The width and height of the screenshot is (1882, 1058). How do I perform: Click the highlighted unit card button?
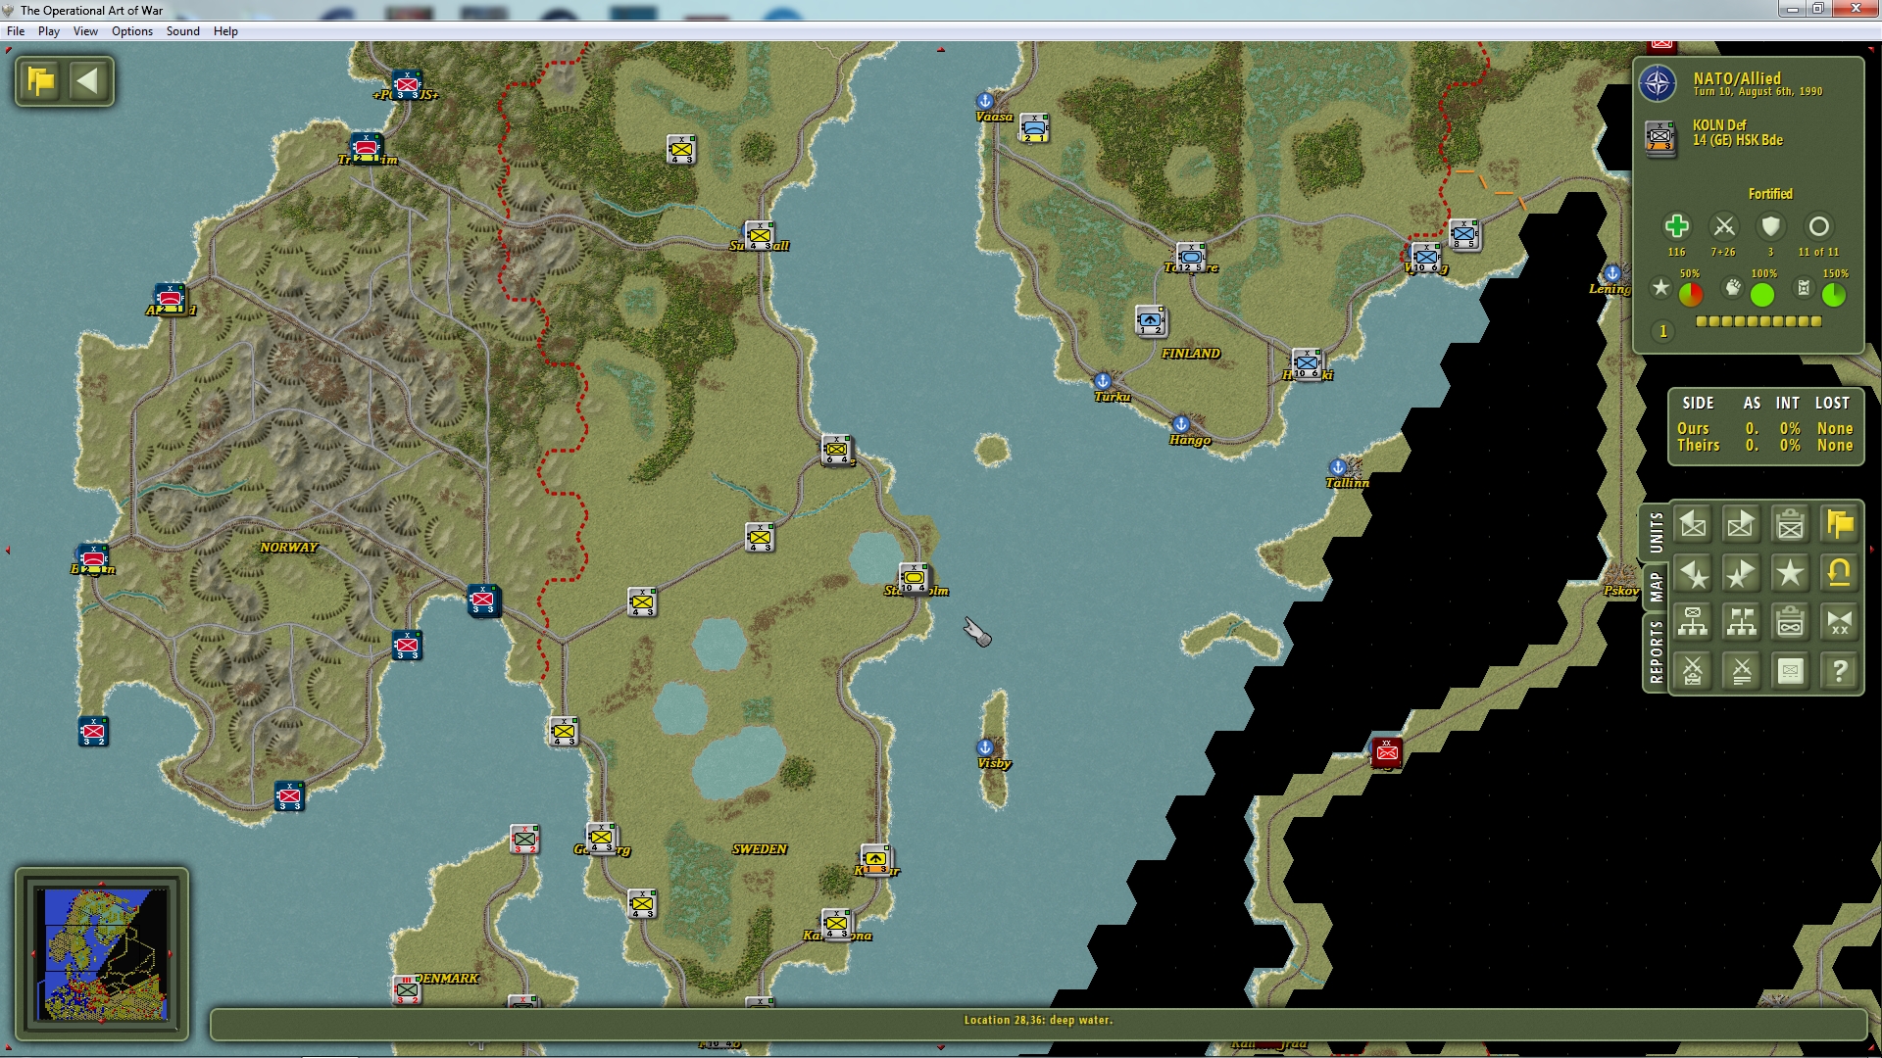click(1791, 671)
